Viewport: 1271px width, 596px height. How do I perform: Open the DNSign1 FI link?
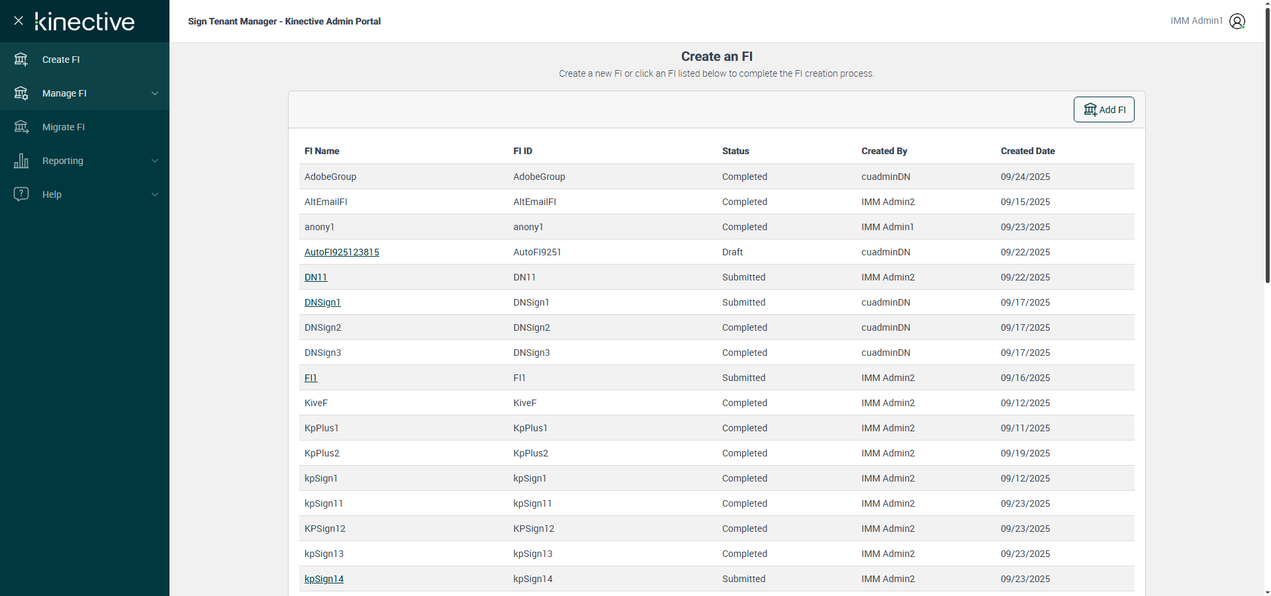pyautogui.click(x=322, y=302)
